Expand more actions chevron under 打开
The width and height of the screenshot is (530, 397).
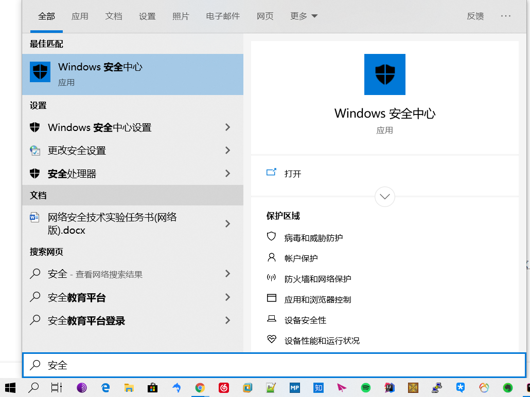(x=385, y=196)
